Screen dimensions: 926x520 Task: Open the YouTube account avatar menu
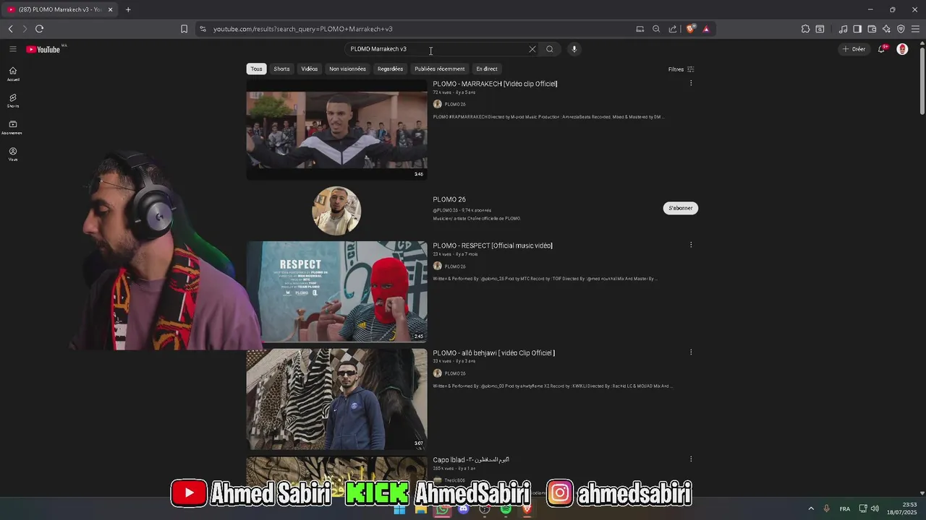[x=902, y=49]
